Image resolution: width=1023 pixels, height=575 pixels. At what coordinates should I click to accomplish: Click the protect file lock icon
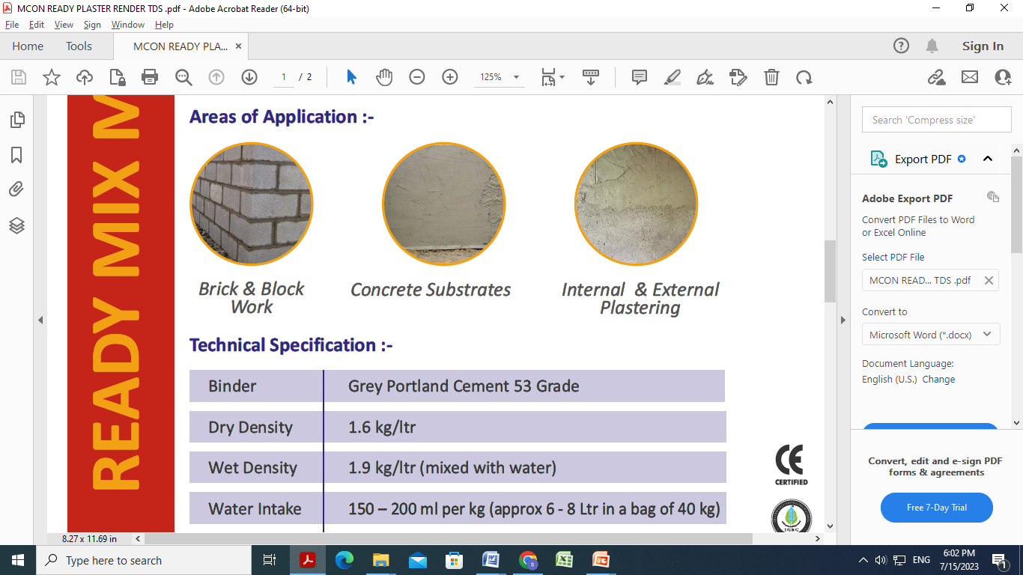point(118,77)
